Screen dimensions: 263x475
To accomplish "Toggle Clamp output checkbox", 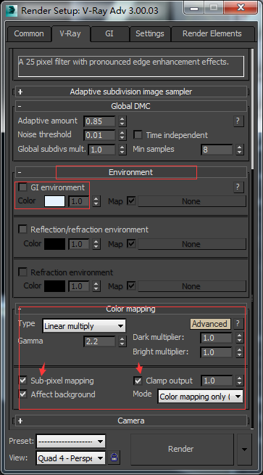I will [138, 381].
